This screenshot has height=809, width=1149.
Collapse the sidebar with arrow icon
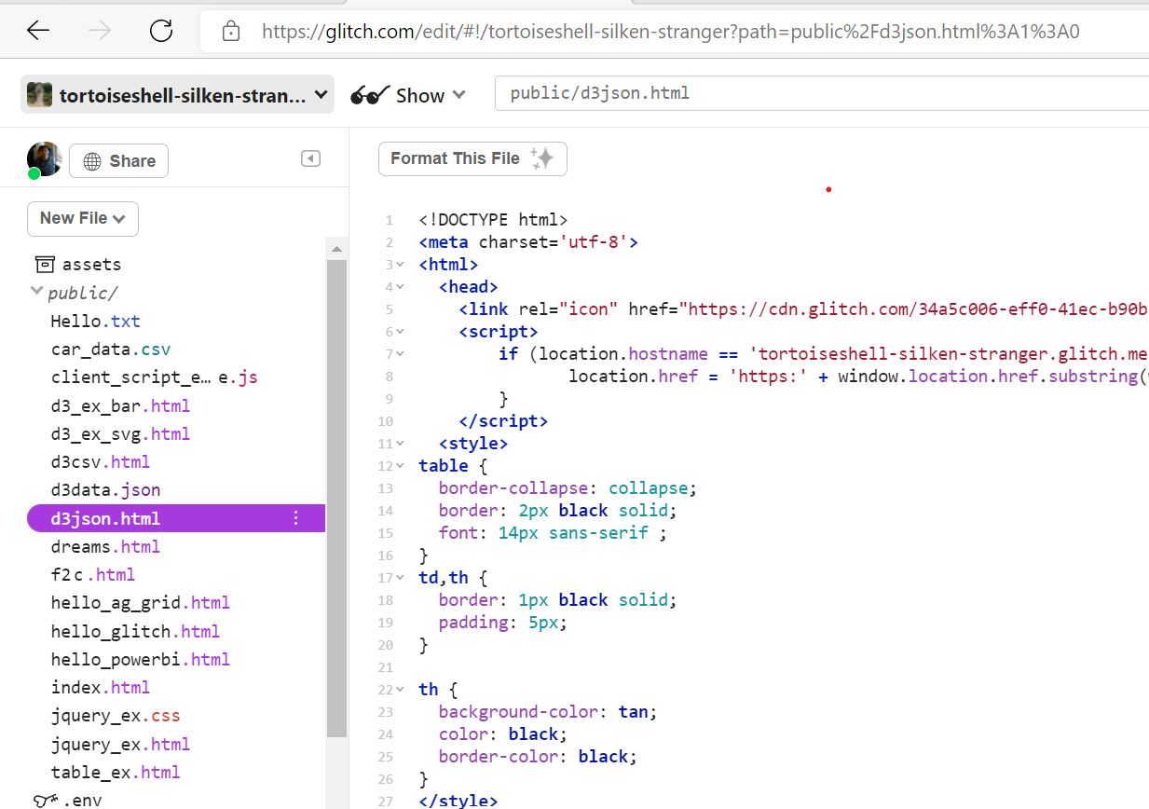[310, 158]
